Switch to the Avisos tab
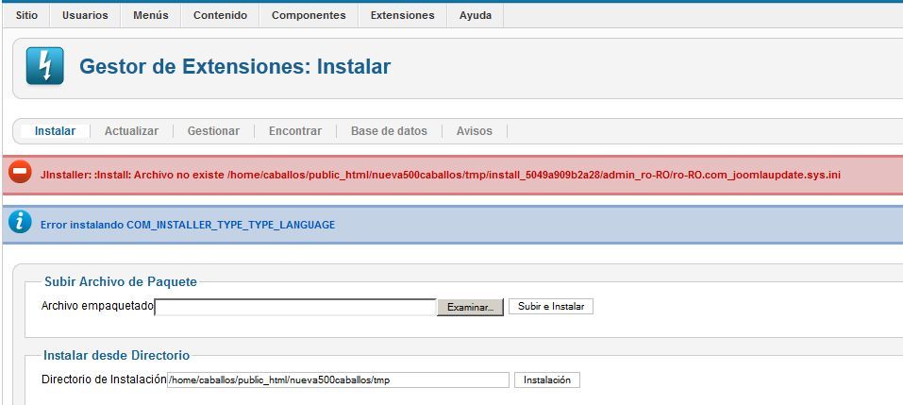903x405 pixels. [x=474, y=131]
